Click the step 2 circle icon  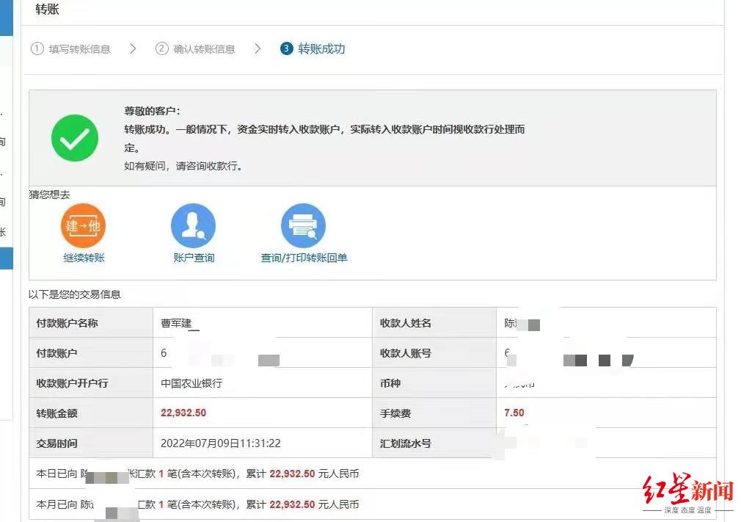(162, 48)
